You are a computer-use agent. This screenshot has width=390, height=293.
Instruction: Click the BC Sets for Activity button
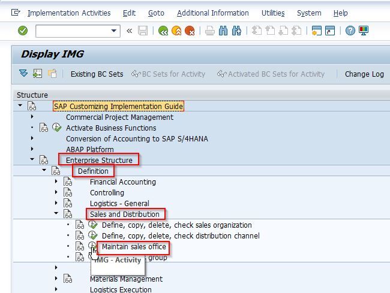(168, 74)
